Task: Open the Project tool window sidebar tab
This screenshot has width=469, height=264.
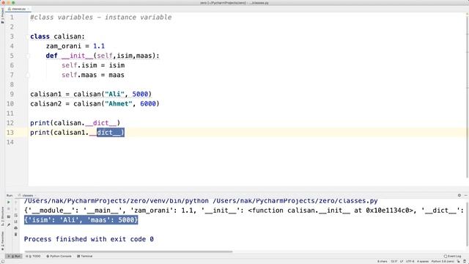Action: [x=2, y=15]
